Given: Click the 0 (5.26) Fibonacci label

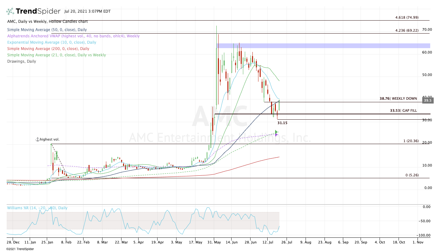Looking at the screenshot, I should click(x=412, y=175).
